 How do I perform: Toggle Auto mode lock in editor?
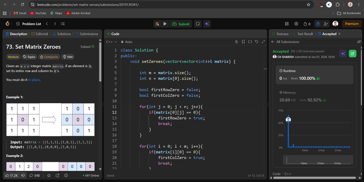[126, 42]
